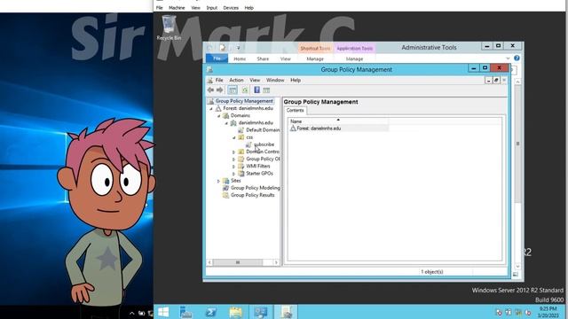Expand the Domain Controllers node
The width and height of the screenshot is (568, 319).
pos(234,152)
